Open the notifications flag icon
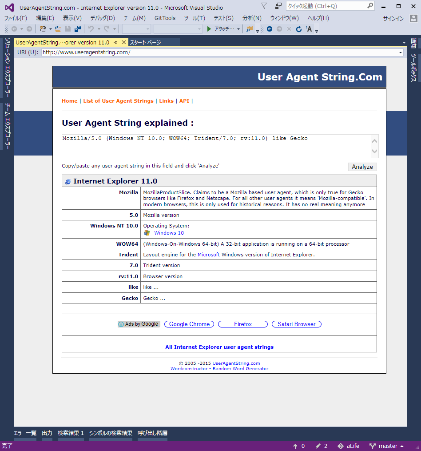 point(264,6)
